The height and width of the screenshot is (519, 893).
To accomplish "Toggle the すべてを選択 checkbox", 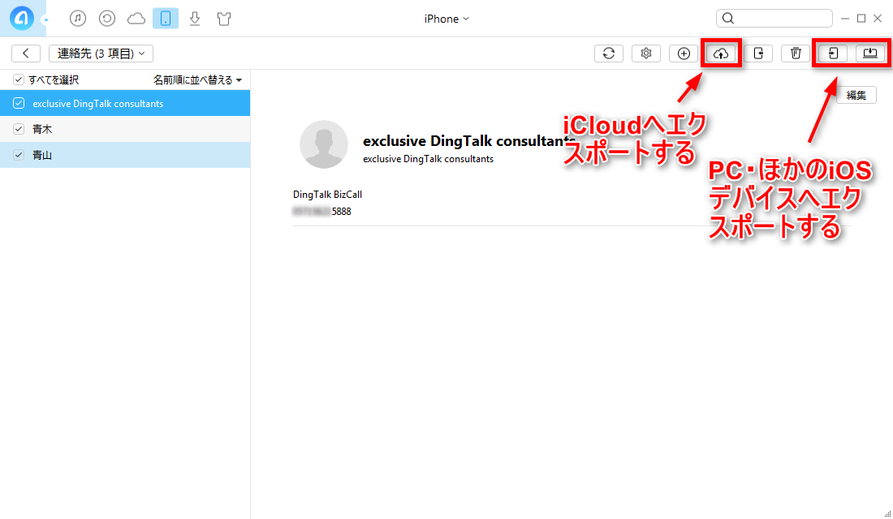I will (x=18, y=79).
